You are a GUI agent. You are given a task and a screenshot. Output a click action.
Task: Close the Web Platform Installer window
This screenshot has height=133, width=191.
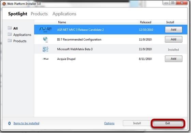click(182, 3)
